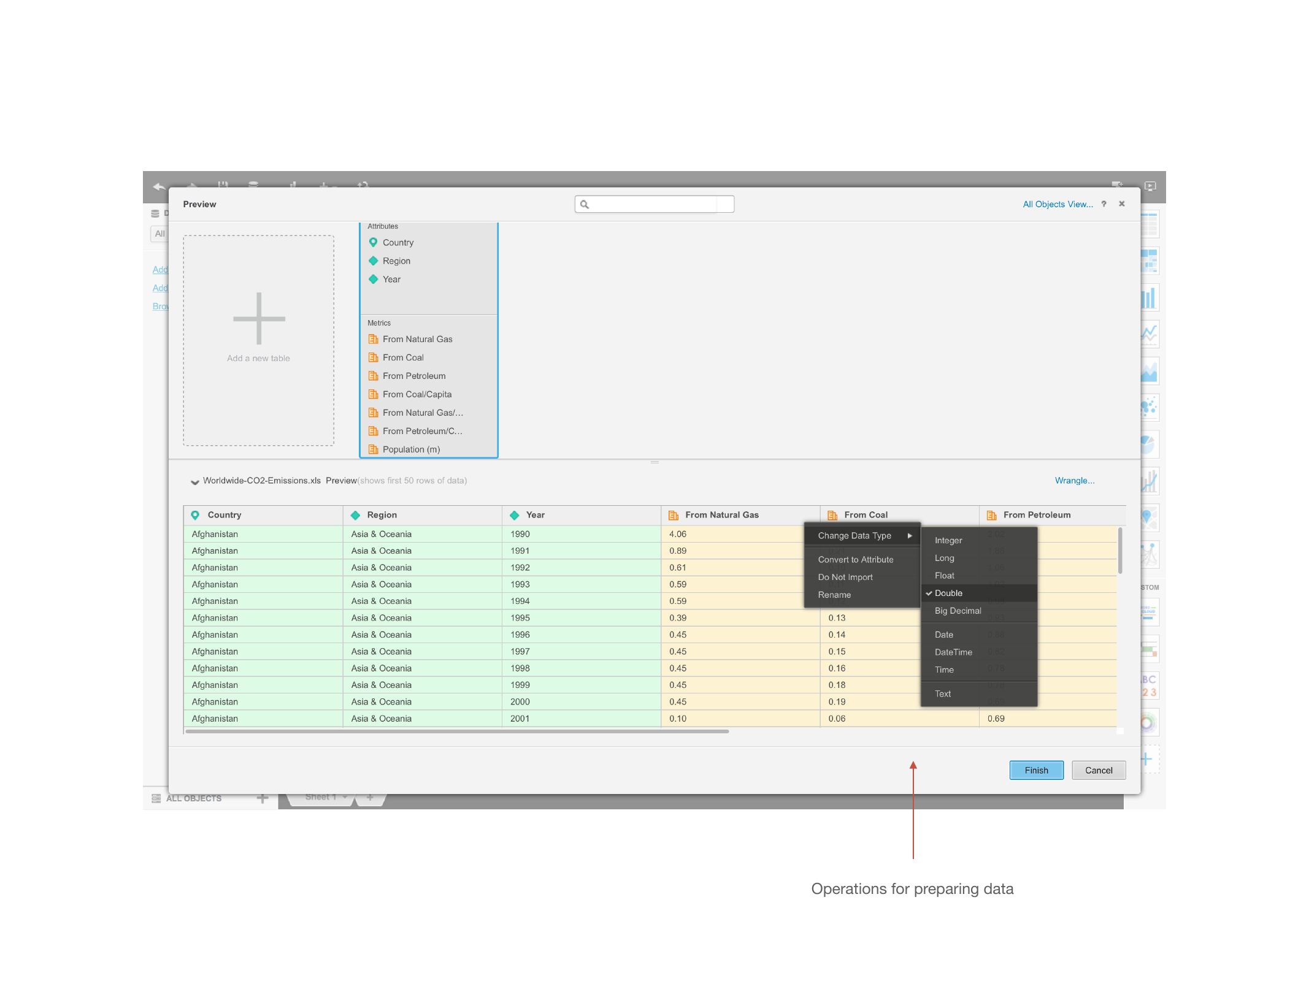Screen dimensions: 1309x981
Task: Set the data type to Text
Action: click(979, 694)
